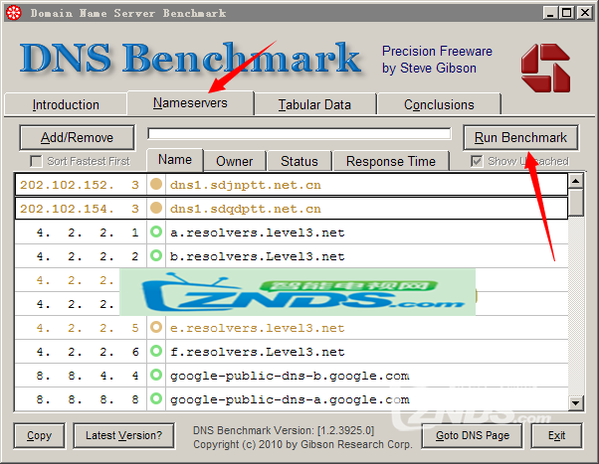Toggle Show Uncached checkbox

[x=477, y=161]
